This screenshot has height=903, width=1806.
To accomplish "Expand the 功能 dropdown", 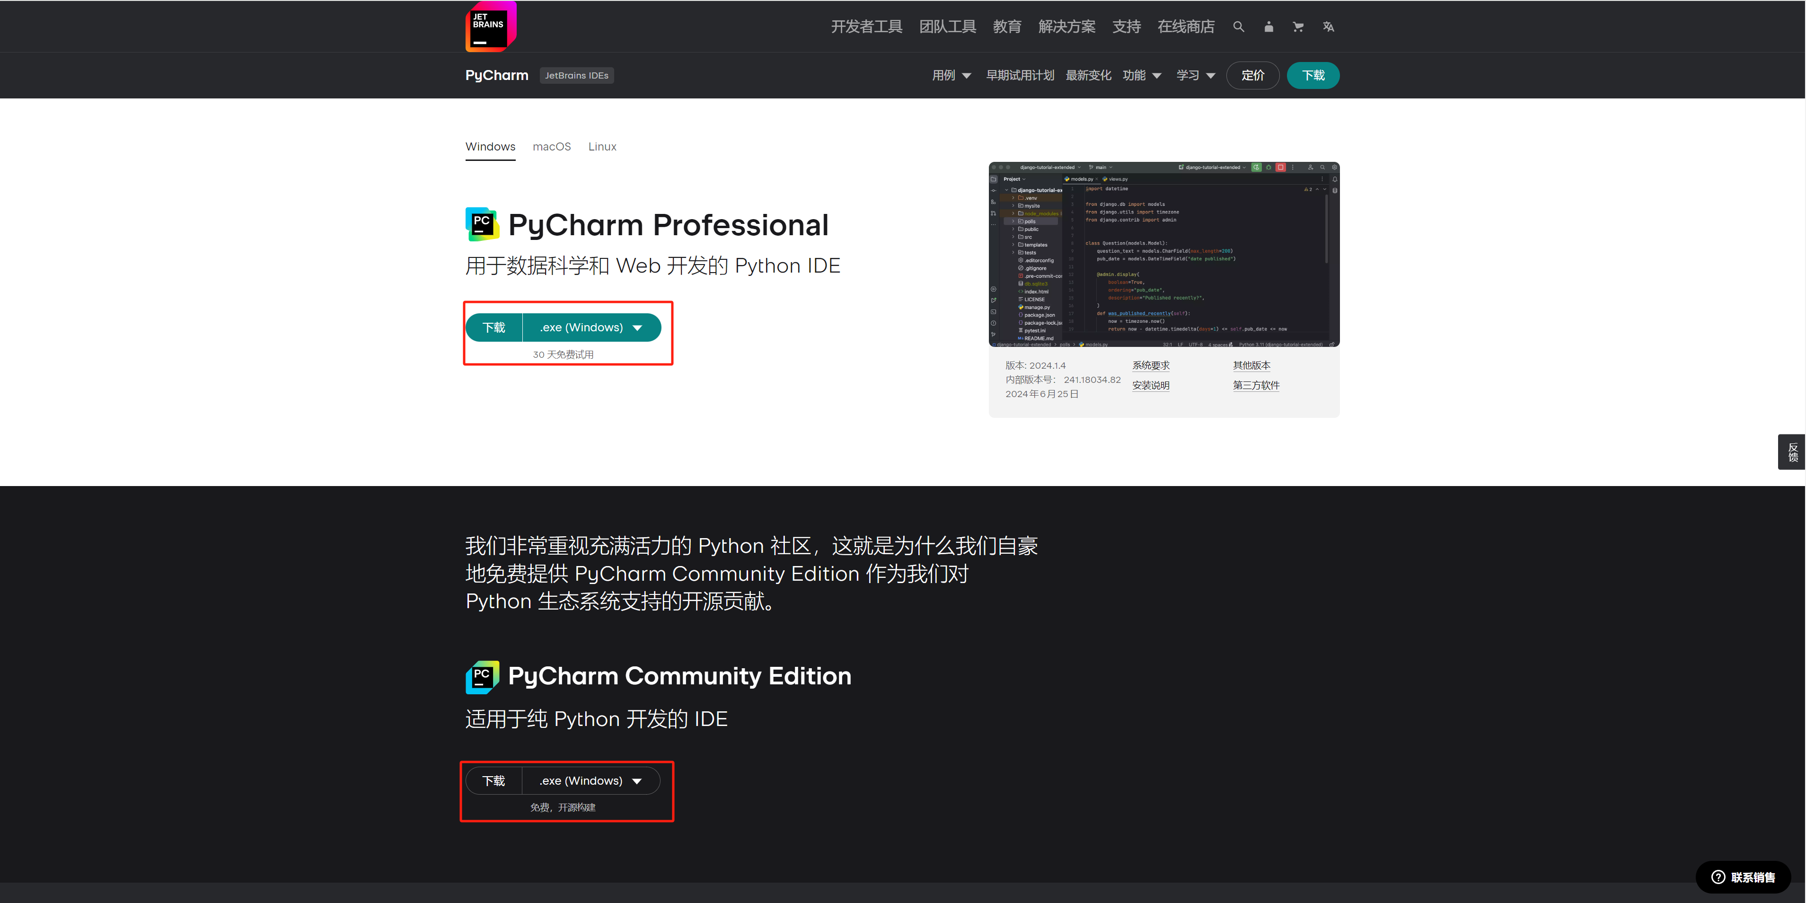I will point(1142,75).
